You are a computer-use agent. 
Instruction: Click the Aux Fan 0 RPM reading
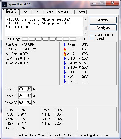coord(17,54)
